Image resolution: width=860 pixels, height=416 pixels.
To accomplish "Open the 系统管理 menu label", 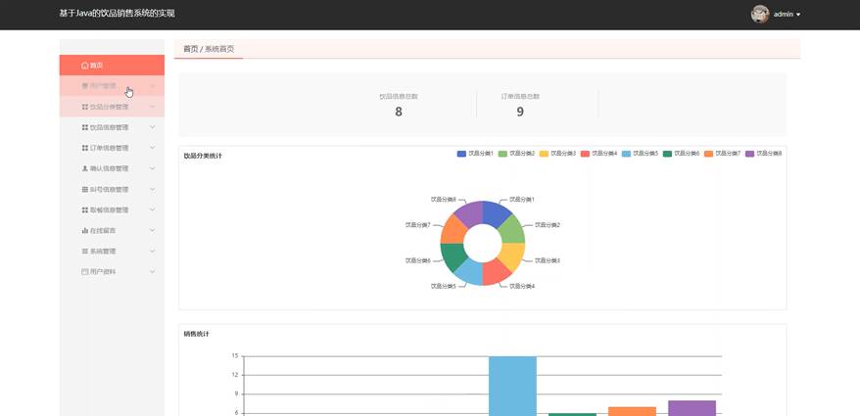I will point(103,251).
